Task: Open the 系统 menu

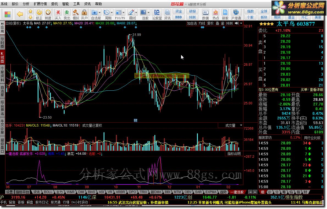Action: pos(4,4)
